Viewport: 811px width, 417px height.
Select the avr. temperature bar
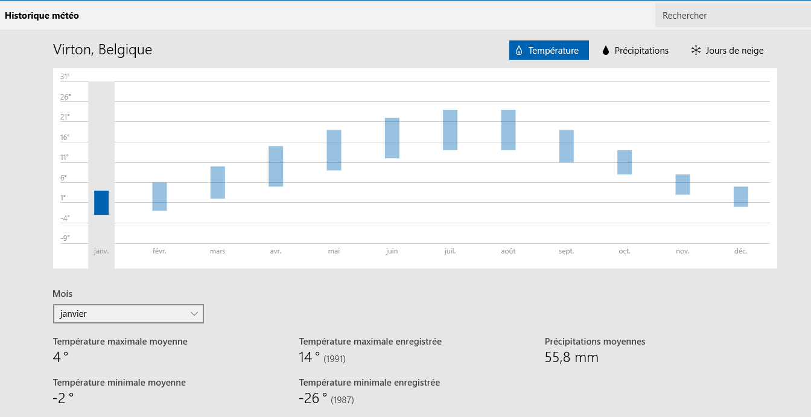click(276, 167)
